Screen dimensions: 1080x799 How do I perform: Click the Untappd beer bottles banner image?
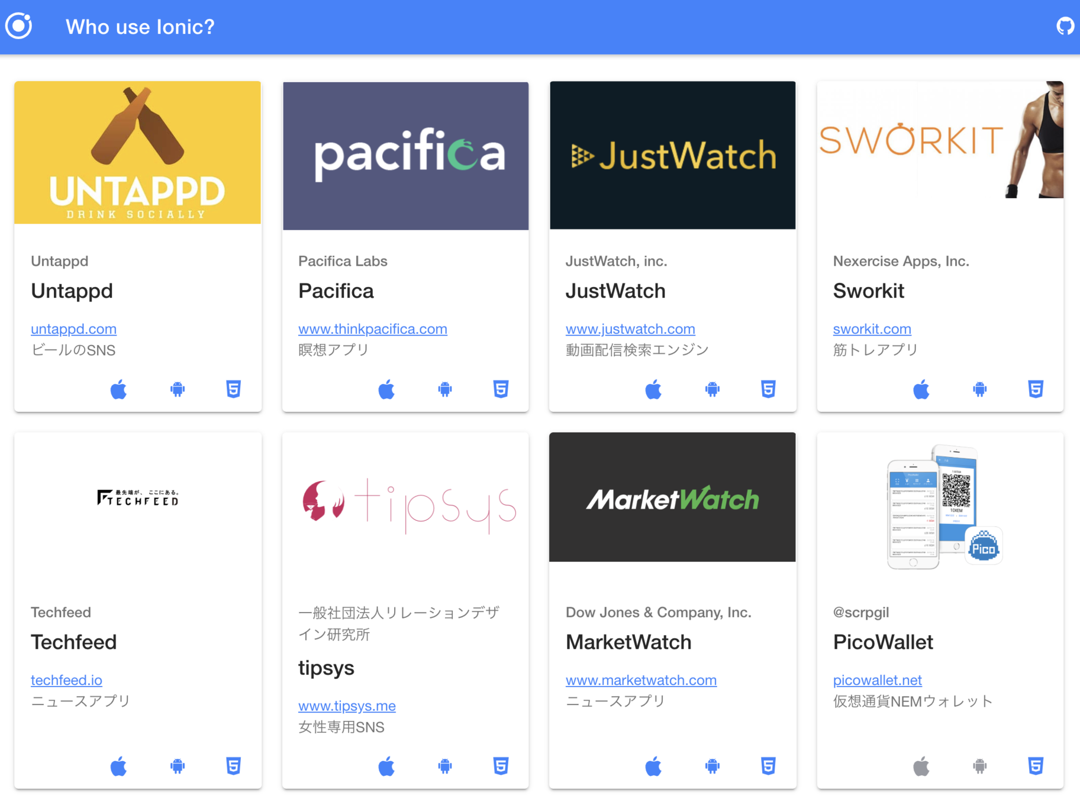point(138,153)
